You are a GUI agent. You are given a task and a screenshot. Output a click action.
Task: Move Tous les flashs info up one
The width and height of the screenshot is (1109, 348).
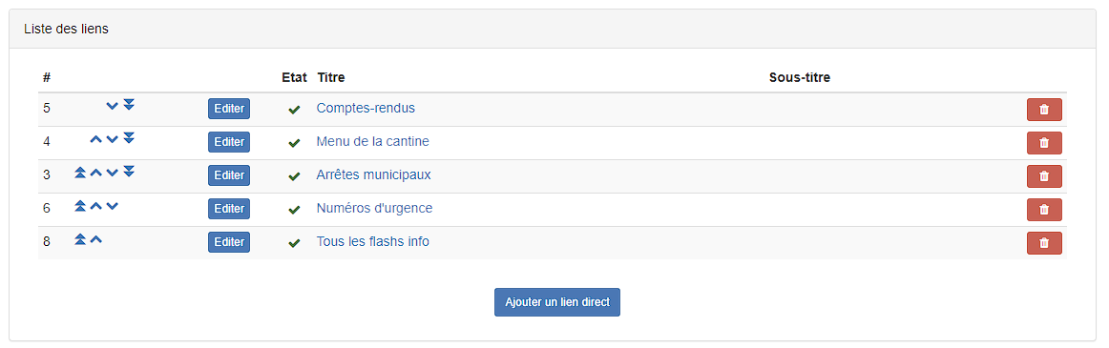click(96, 240)
